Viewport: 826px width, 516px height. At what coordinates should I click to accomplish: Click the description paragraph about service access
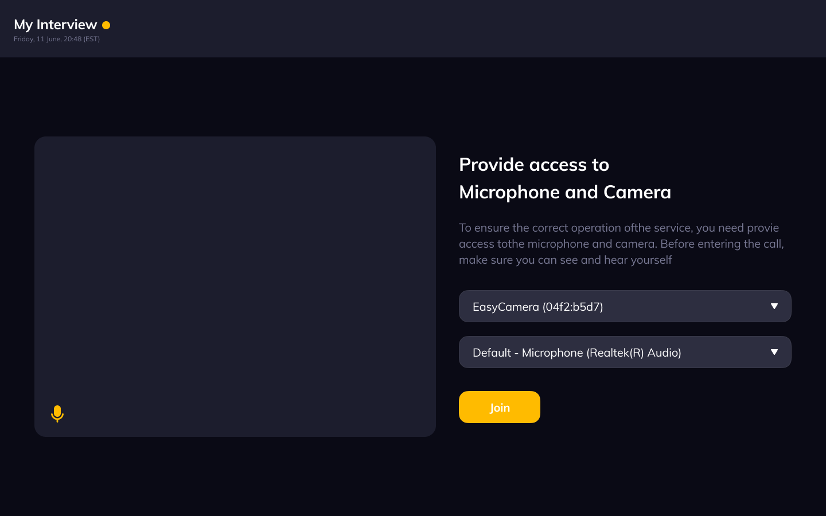coord(621,244)
